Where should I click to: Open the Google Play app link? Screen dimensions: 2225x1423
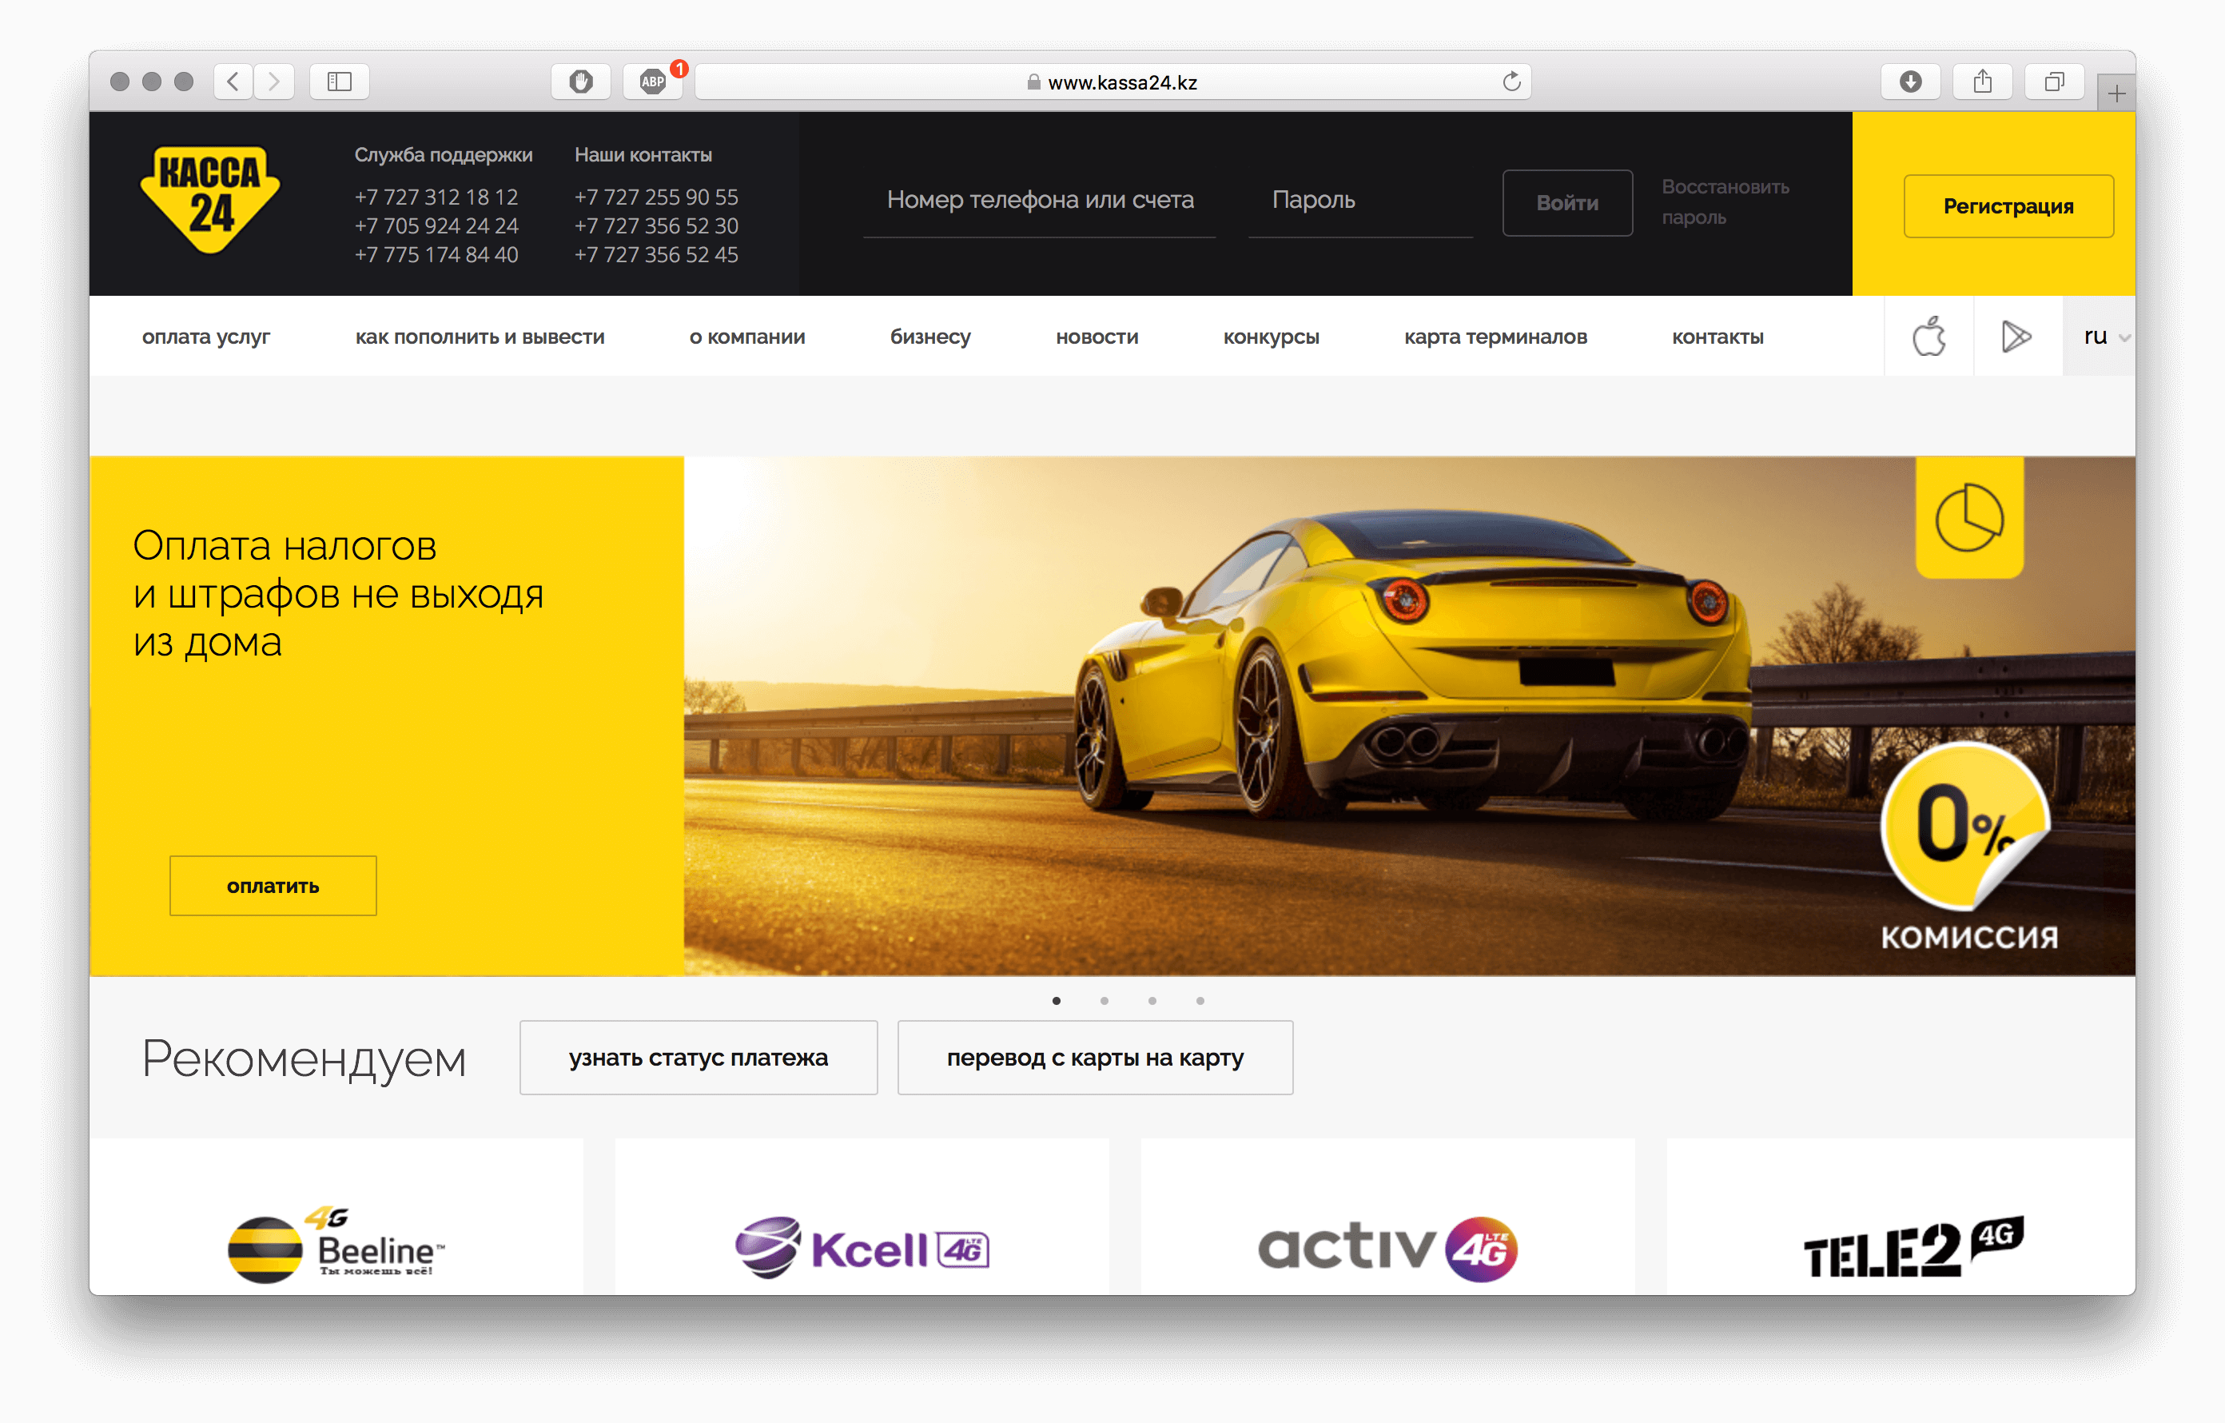[2017, 337]
